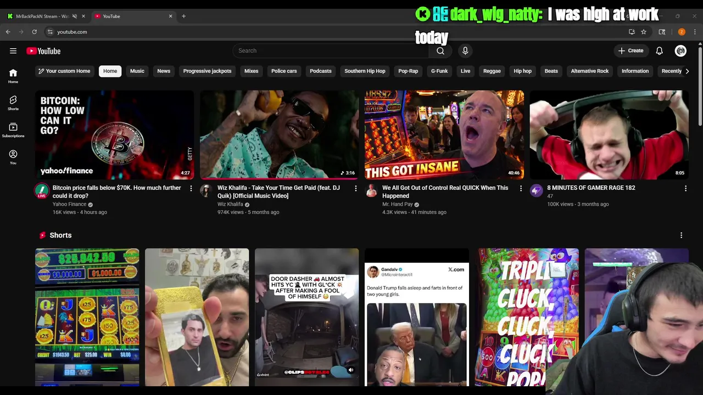Open a new browser tab with plus
Image resolution: width=703 pixels, height=395 pixels.
point(183,16)
